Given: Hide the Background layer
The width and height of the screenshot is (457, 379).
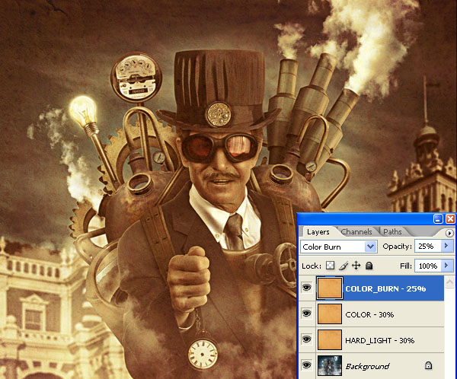Looking at the screenshot, I should [x=306, y=365].
